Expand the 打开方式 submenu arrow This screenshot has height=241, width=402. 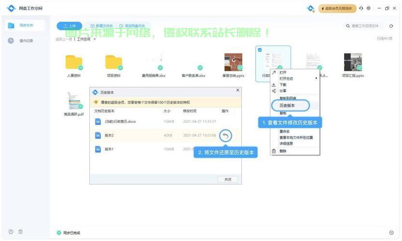(x=316, y=78)
